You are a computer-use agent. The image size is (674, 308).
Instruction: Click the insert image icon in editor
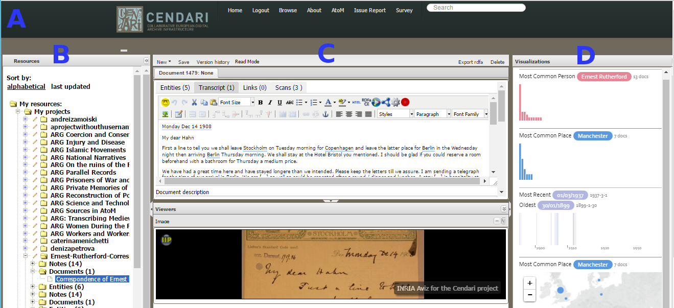pos(166,114)
